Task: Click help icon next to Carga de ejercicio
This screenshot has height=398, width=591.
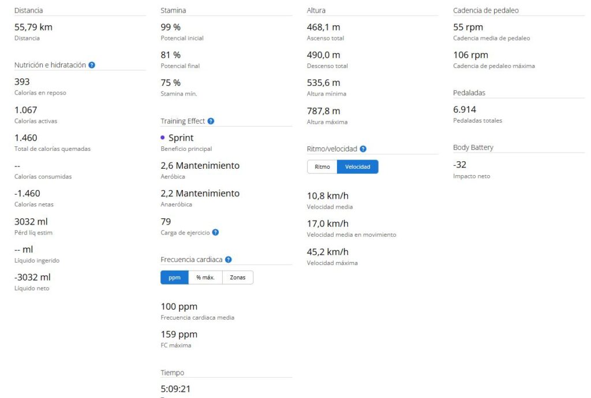Action: 215,233
